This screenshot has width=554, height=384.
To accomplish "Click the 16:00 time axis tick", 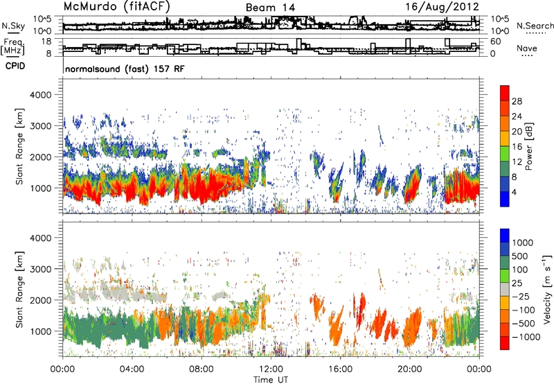I will point(340,369).
